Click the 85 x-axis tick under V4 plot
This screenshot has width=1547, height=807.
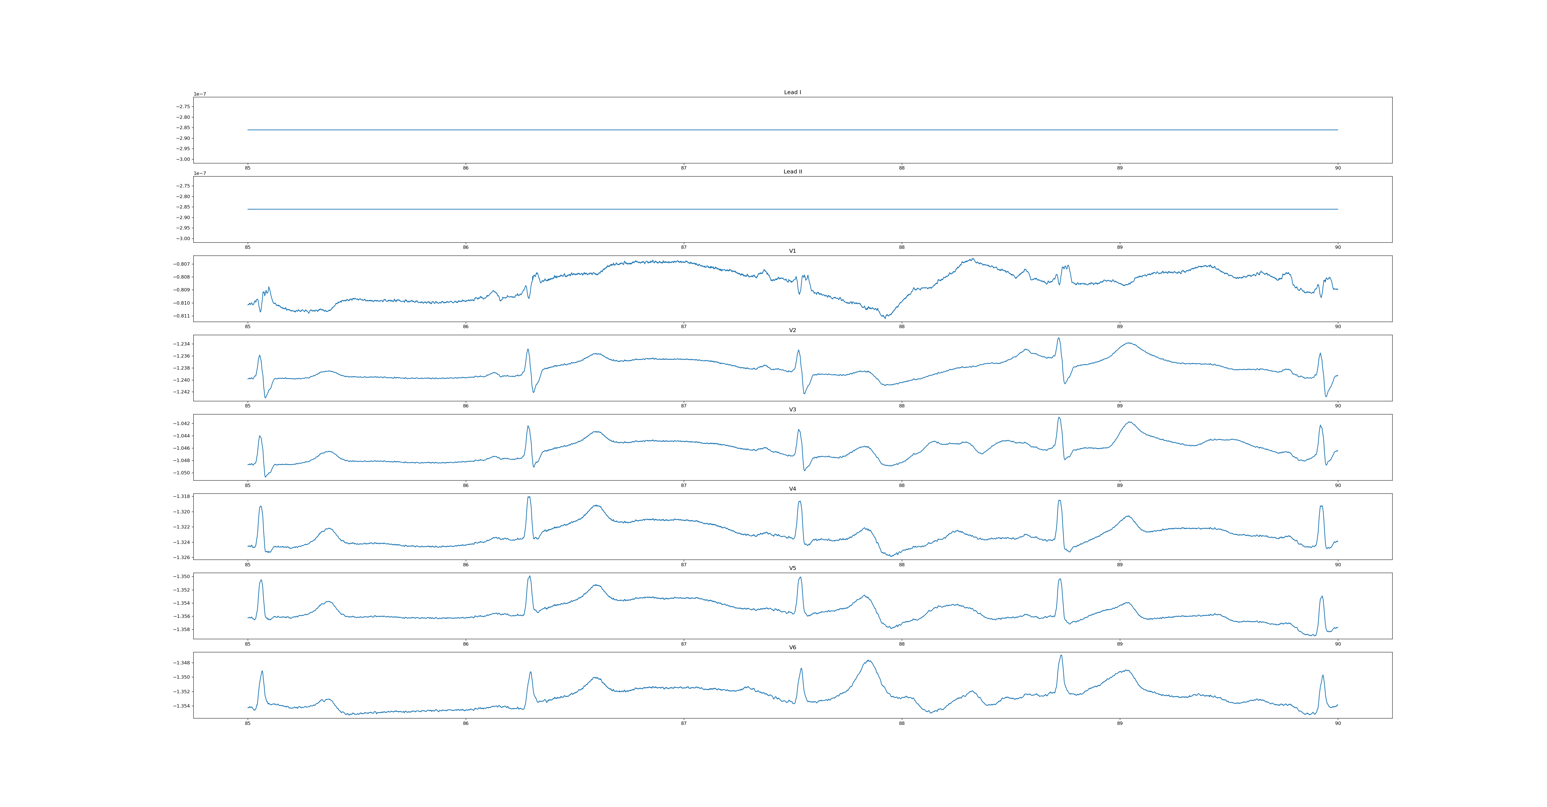click(x=247, y=565)
